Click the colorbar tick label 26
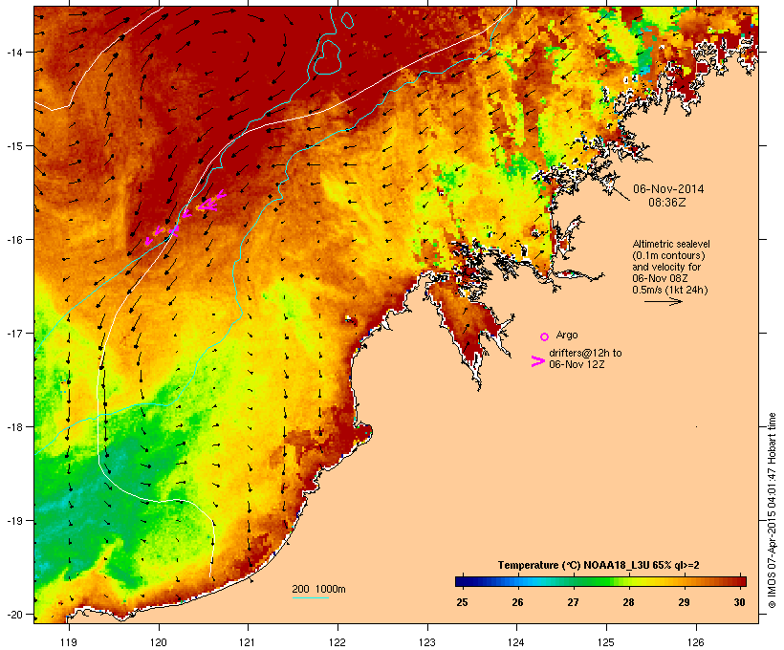784x650 pixels. 517,602
